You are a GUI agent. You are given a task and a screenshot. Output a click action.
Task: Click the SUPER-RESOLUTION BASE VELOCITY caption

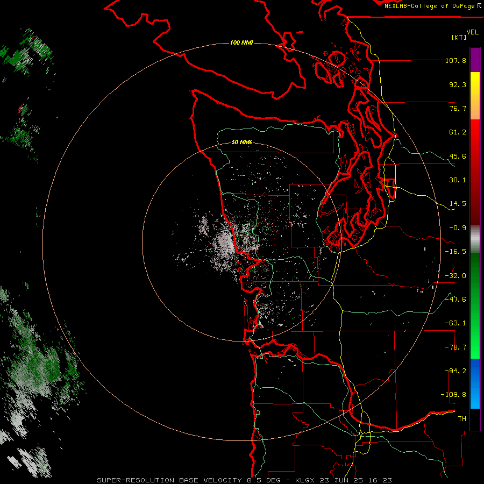tap(169, 480)
